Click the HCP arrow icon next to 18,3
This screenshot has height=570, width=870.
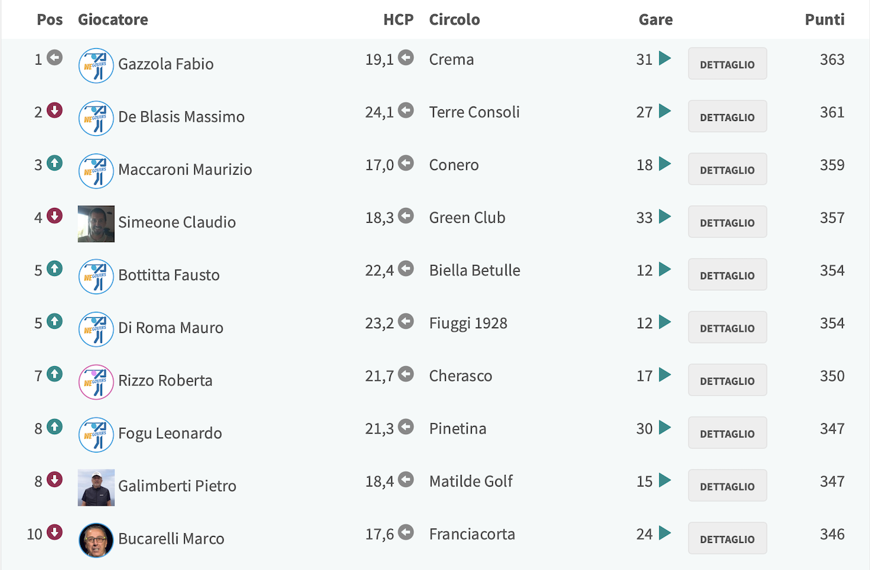406,216
